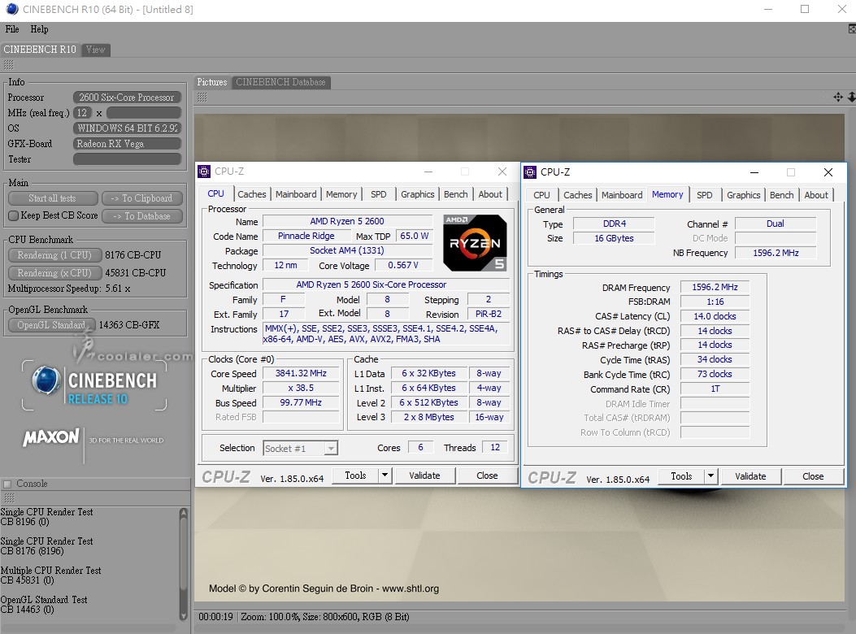This screenshot has width=856, height=634.
Task: Click the grip handle above the Info panel
Action: pyautogui.click(x=9, y=65)
